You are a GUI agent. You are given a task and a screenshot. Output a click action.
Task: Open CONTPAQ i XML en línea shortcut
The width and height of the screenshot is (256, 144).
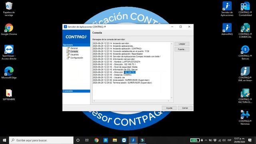245,74
